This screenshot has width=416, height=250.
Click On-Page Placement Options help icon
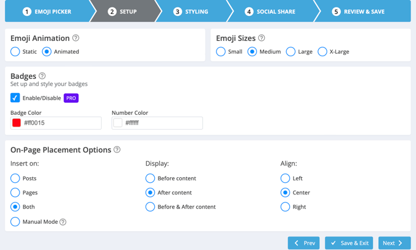click(117, 150)
